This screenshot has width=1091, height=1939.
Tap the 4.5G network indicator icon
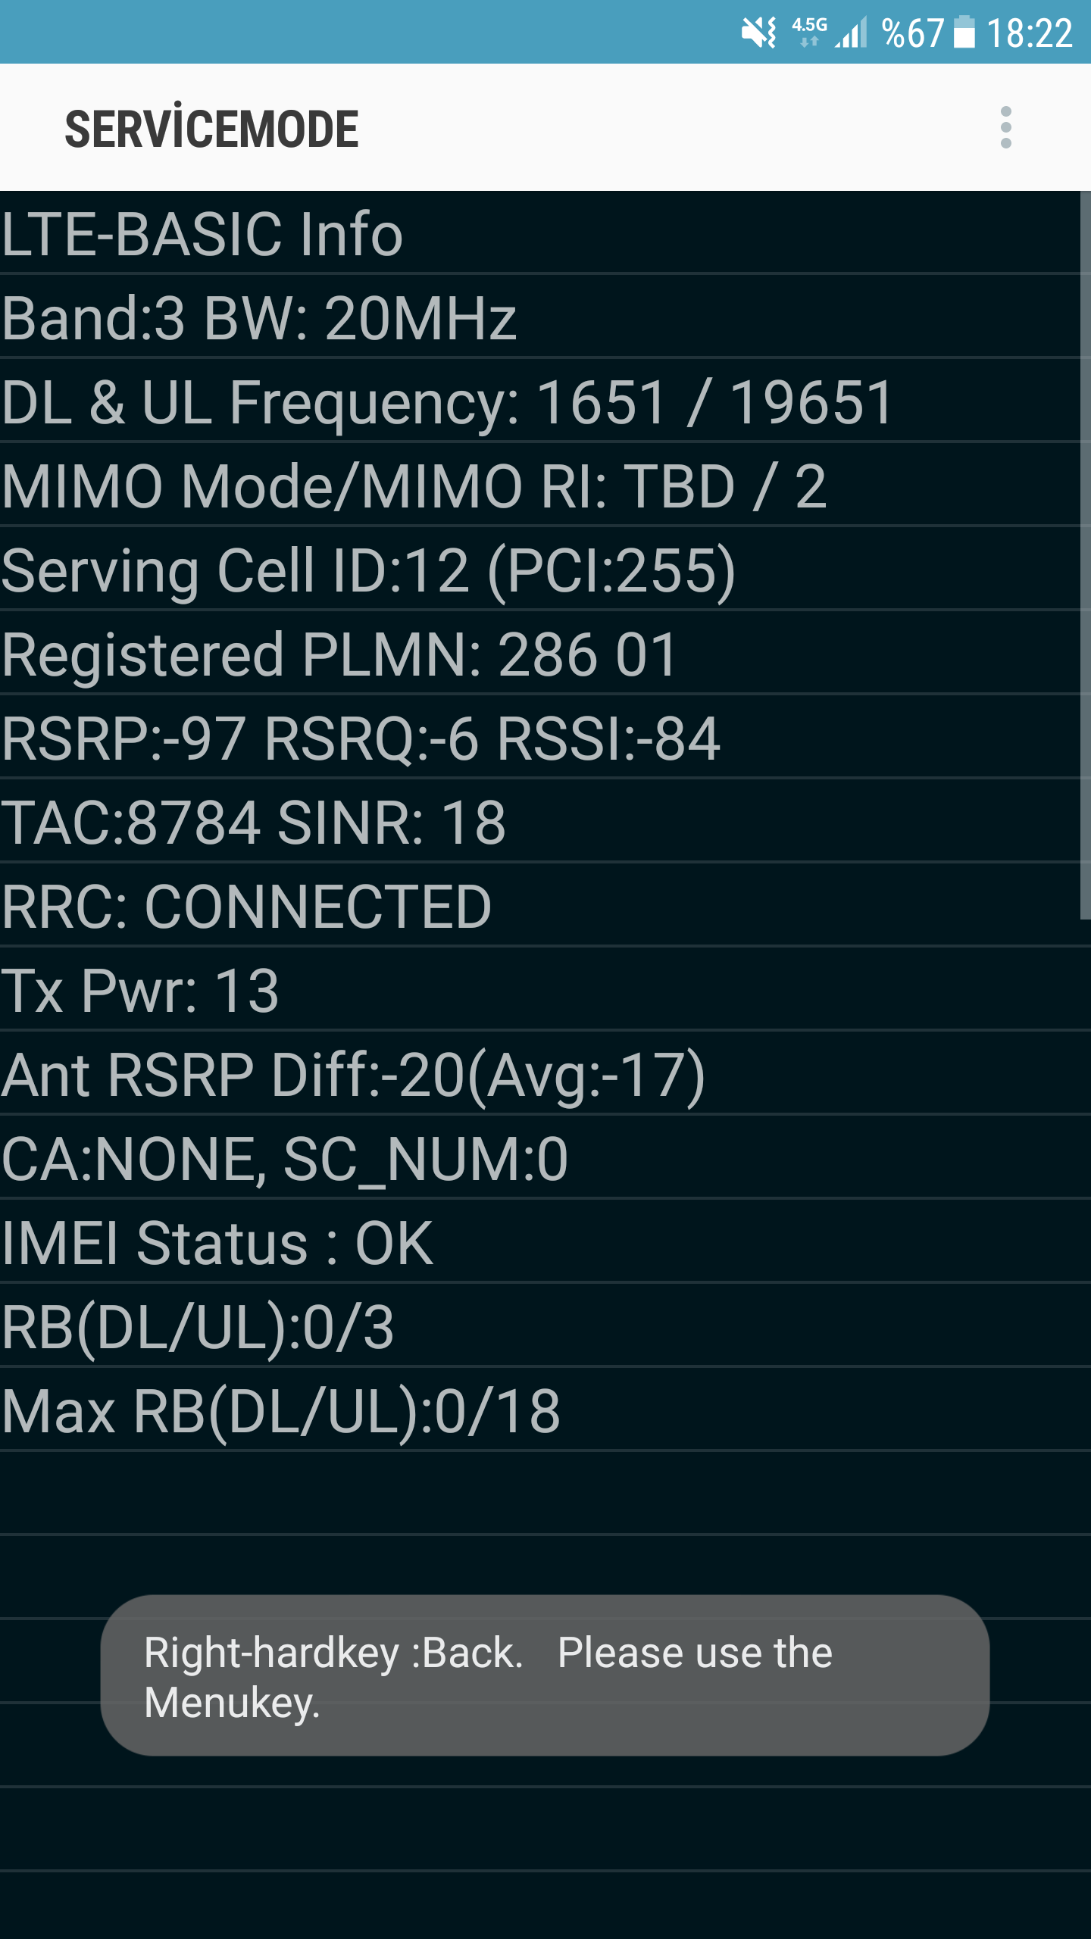coord(809,32)
